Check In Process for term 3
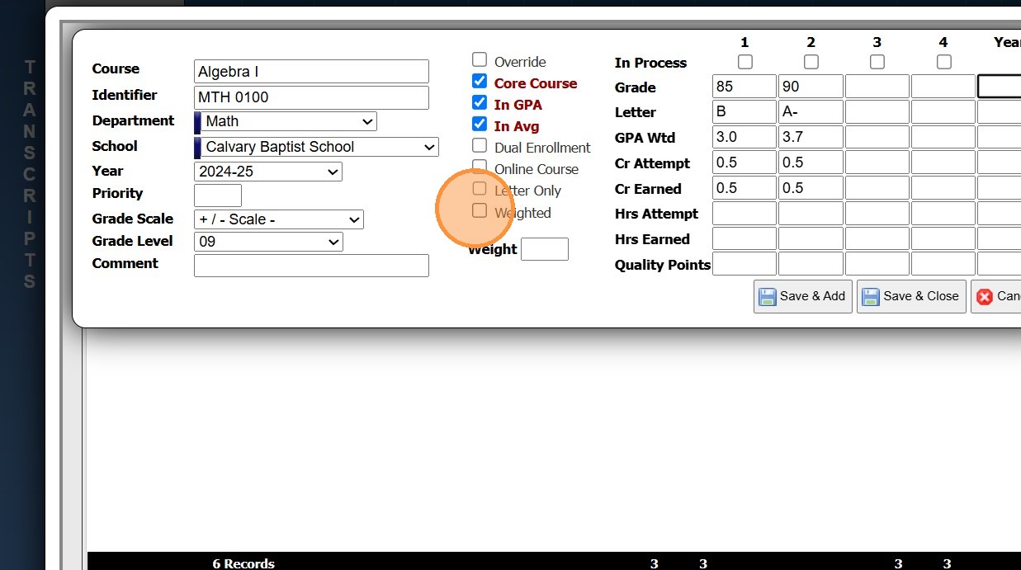 [x=877, y=62]
